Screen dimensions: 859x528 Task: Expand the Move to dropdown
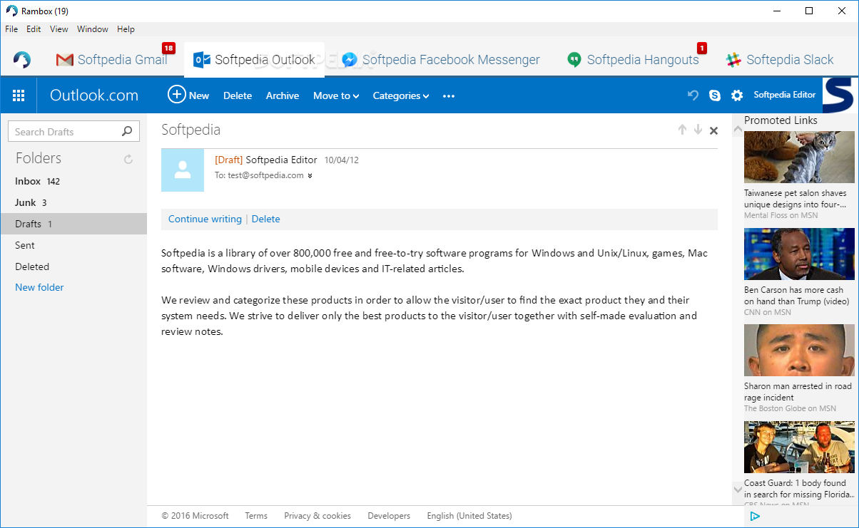click(x=336, y=95)
